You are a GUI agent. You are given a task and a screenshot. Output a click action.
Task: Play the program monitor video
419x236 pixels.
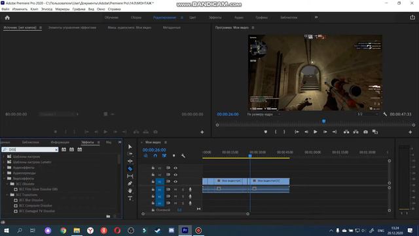tap(316, 132)
